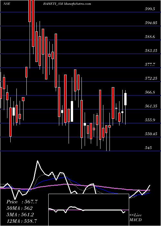Click the 50MA : 562 readout
This screenshot has height=226, width=161.
pos(19,208)
